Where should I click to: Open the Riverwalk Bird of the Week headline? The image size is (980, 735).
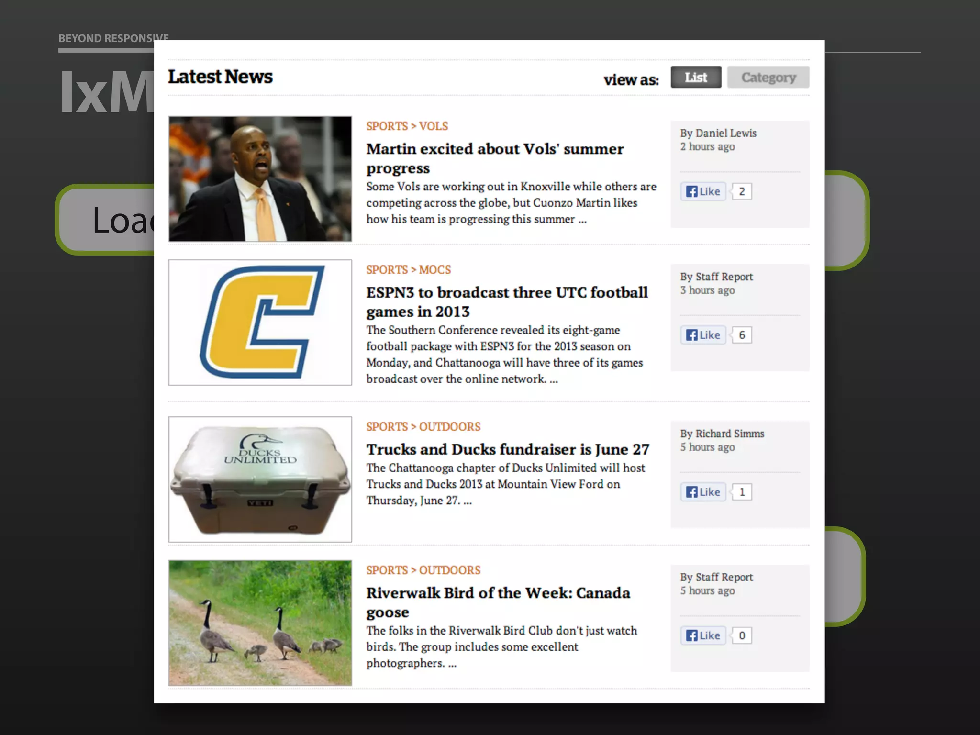(498, 602)
